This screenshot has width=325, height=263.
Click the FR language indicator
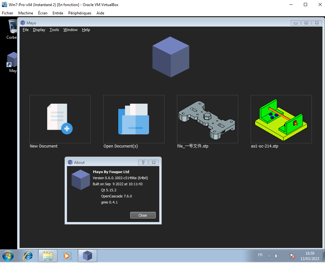(x=260, y=255)
